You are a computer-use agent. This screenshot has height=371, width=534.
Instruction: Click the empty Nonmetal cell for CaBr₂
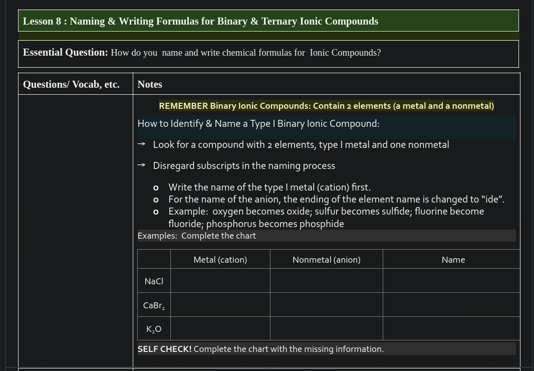(x=326, y=305)
